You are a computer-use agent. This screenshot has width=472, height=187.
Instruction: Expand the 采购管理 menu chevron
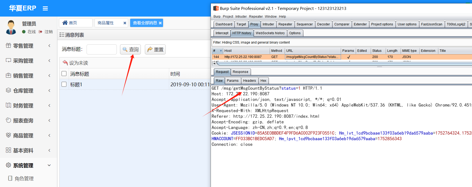[49, 61]
